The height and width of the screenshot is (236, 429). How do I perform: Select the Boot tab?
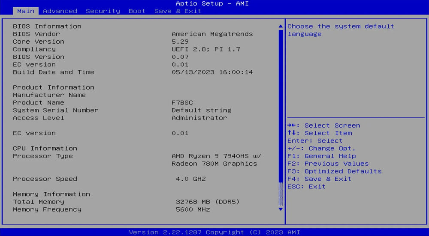137,11
